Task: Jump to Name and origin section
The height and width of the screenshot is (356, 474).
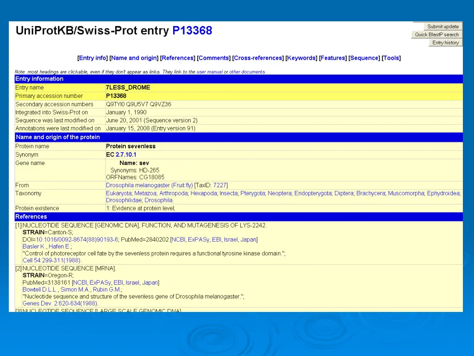Action: (x=134, y=58)
